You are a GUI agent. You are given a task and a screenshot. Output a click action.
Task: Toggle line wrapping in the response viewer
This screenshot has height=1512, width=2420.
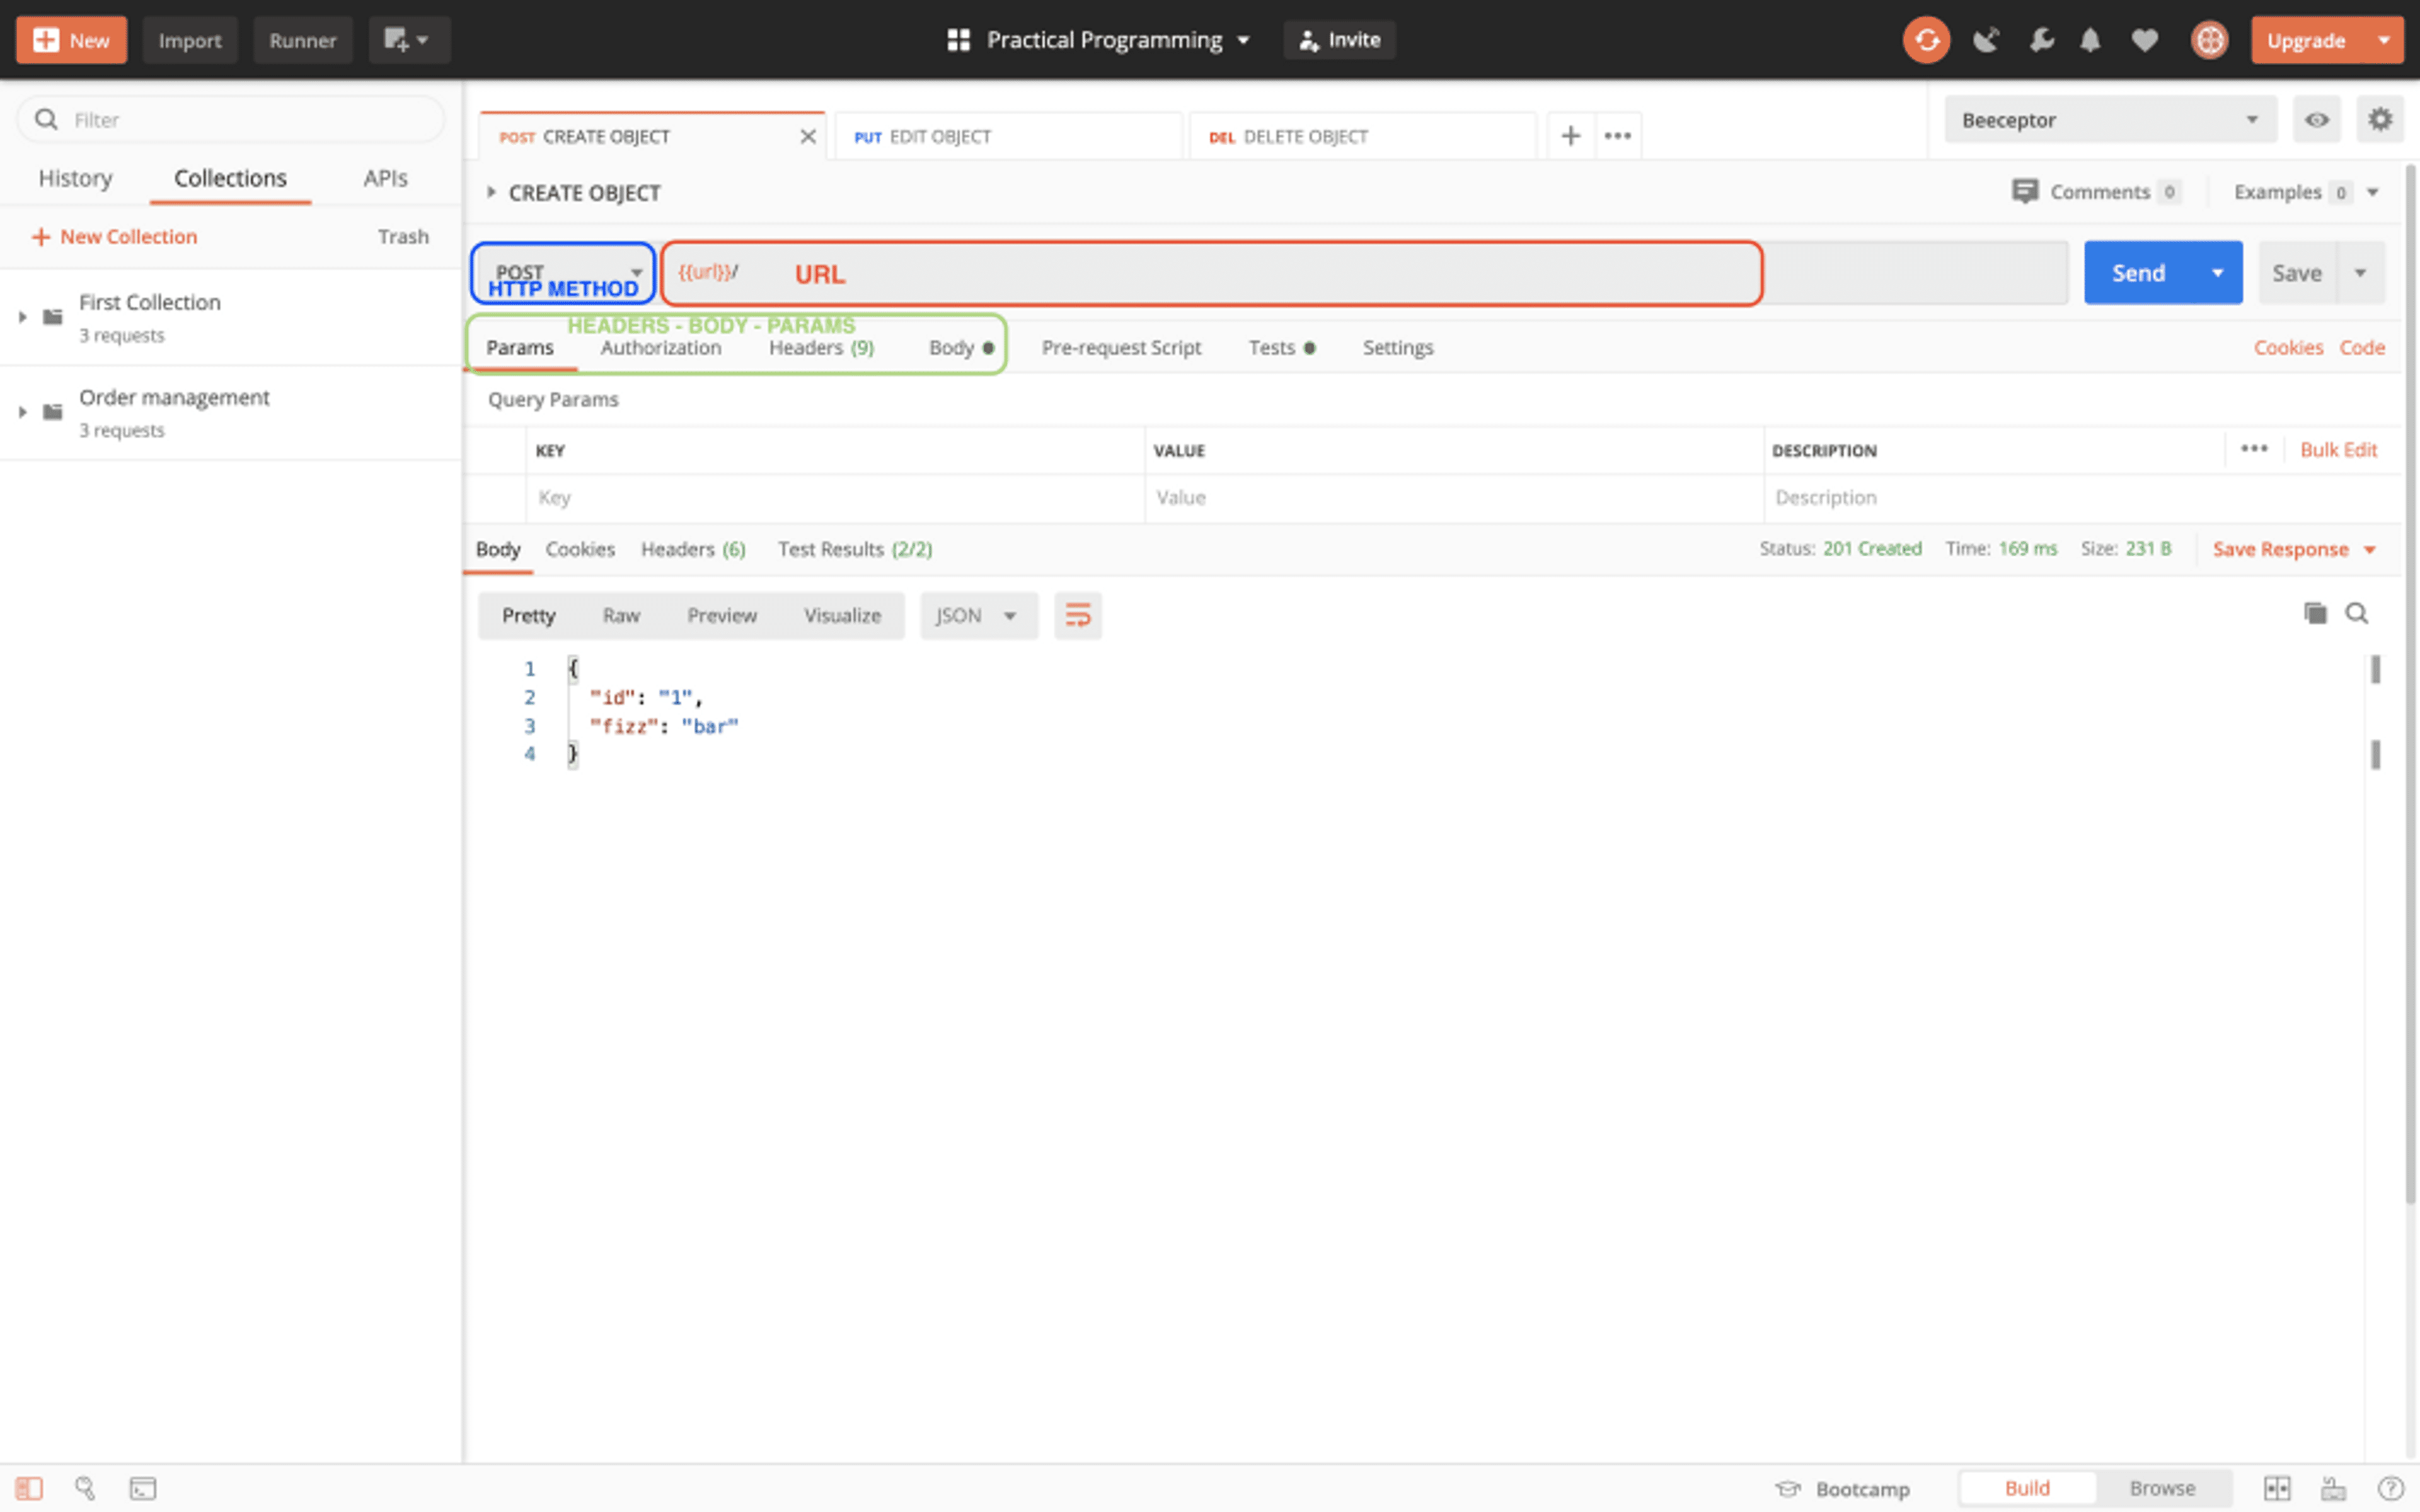(1077, 615)
